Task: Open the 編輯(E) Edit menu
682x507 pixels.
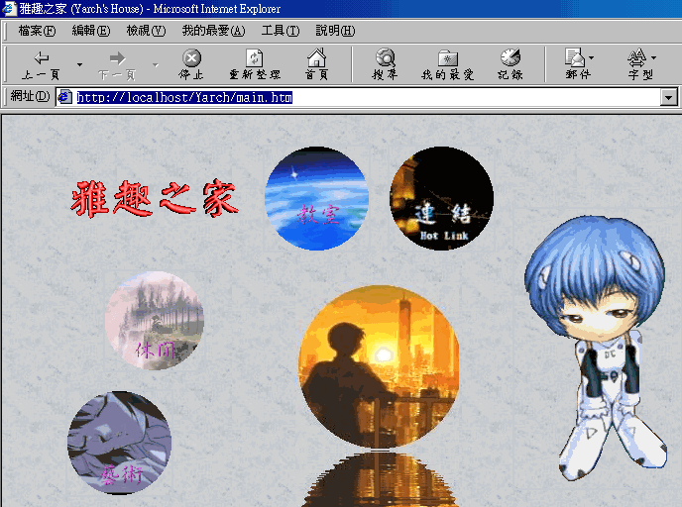Action: 91,31
